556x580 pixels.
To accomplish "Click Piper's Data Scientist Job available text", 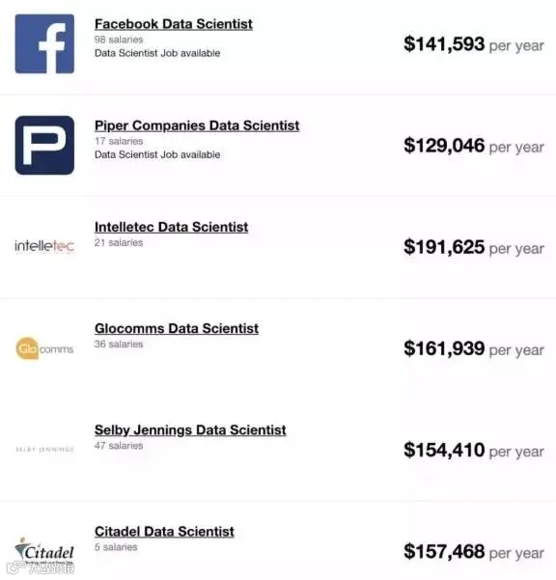I will click(157, 154).
